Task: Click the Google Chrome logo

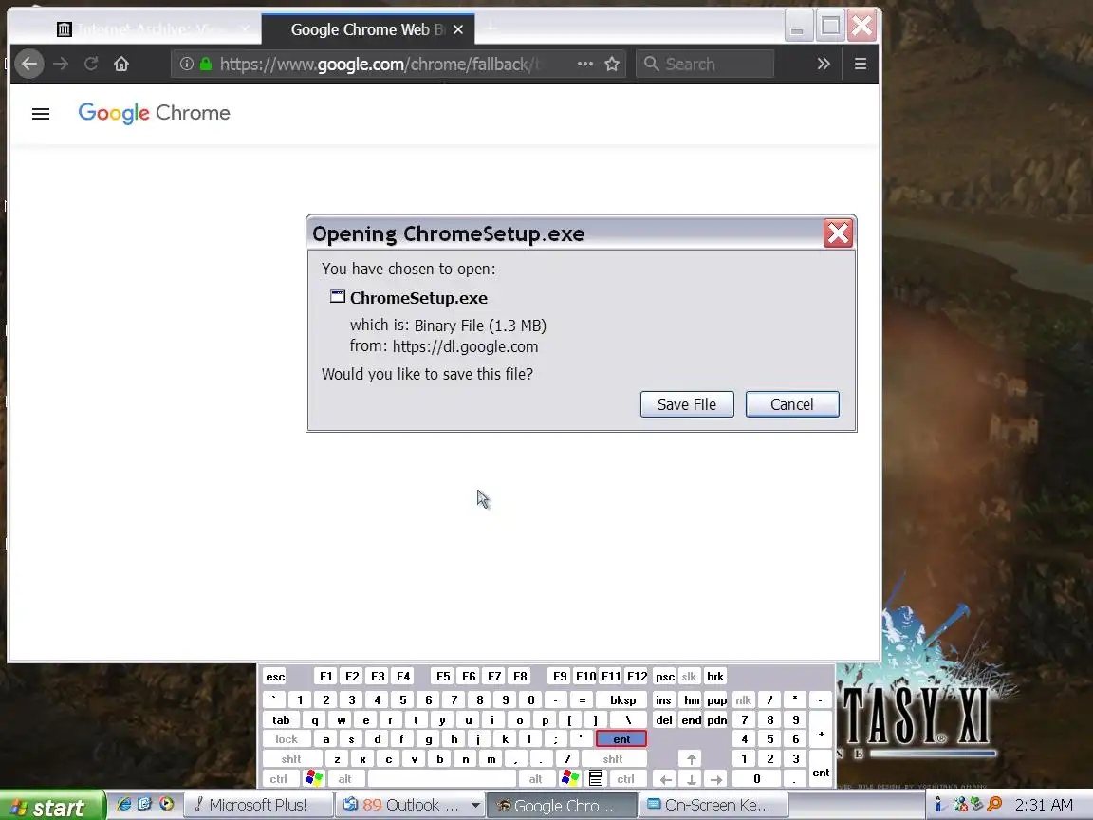Action: 154,113
